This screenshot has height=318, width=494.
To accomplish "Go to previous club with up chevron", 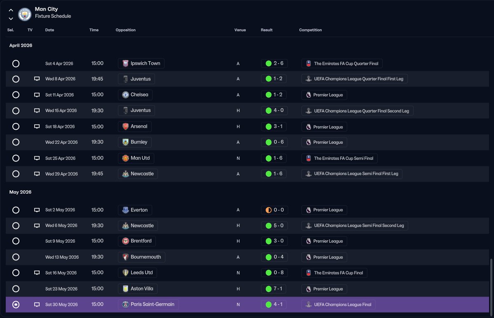I will [11, 10].
